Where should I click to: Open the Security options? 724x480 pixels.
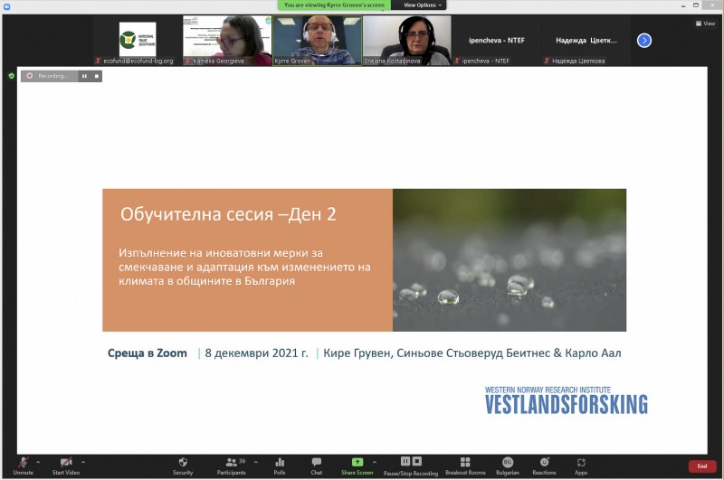pos(183,464)
